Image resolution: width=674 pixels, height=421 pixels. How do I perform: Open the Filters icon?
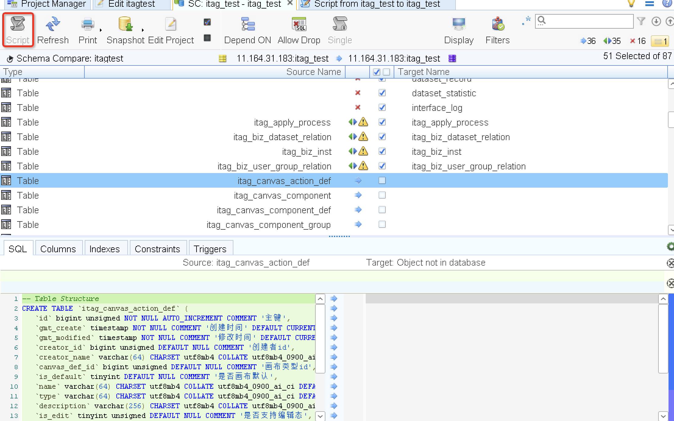click(x=498, y=24)
